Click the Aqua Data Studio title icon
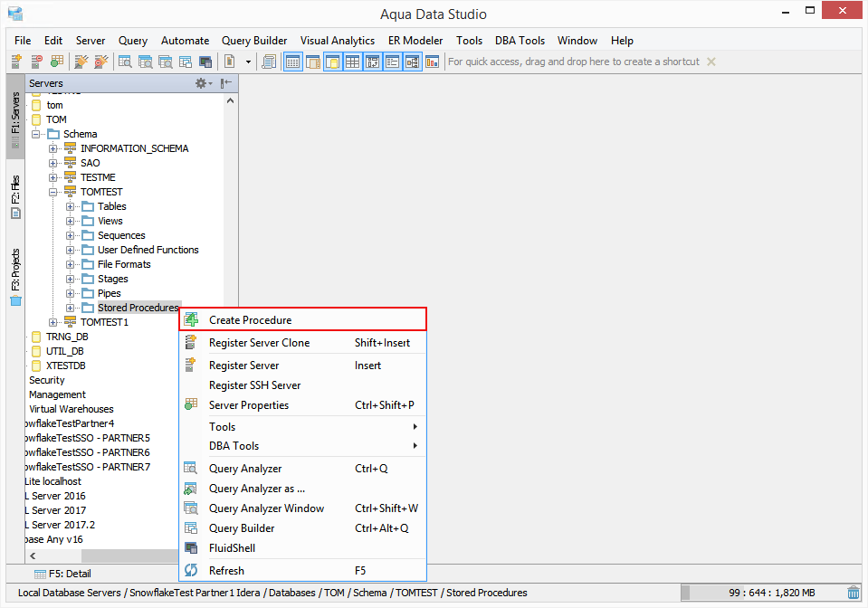This screenshot has width=868, height=608. pos(15,14)
